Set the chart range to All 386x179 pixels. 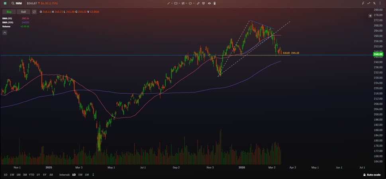tap(51, 175)
